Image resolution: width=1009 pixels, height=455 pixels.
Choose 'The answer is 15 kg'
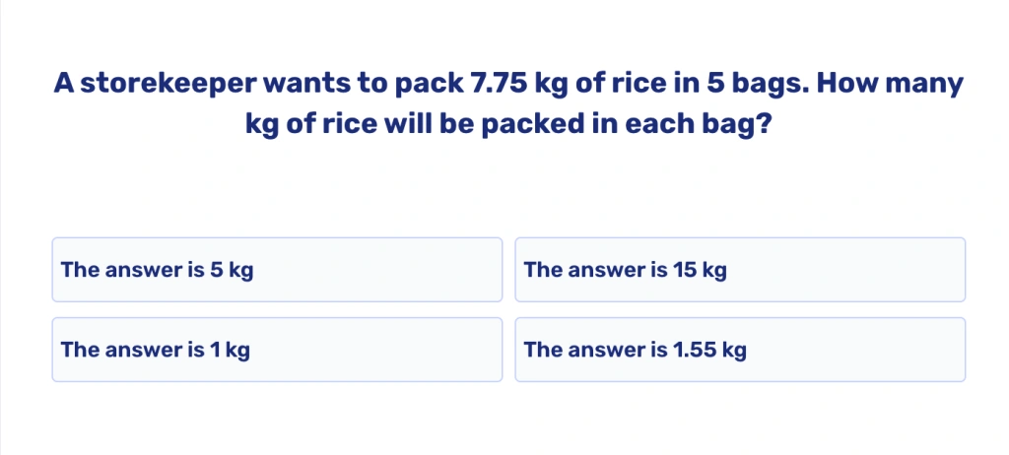pyautogui.click(x=739, y=269)
